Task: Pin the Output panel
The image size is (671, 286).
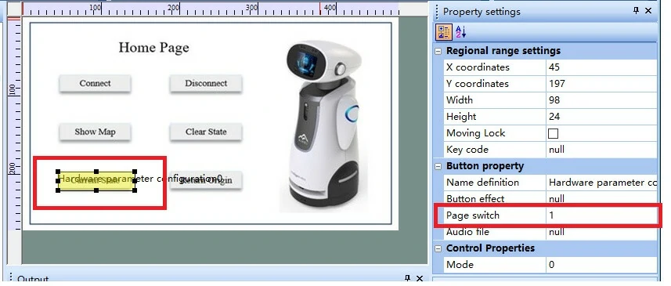Action: coord(407,279)
